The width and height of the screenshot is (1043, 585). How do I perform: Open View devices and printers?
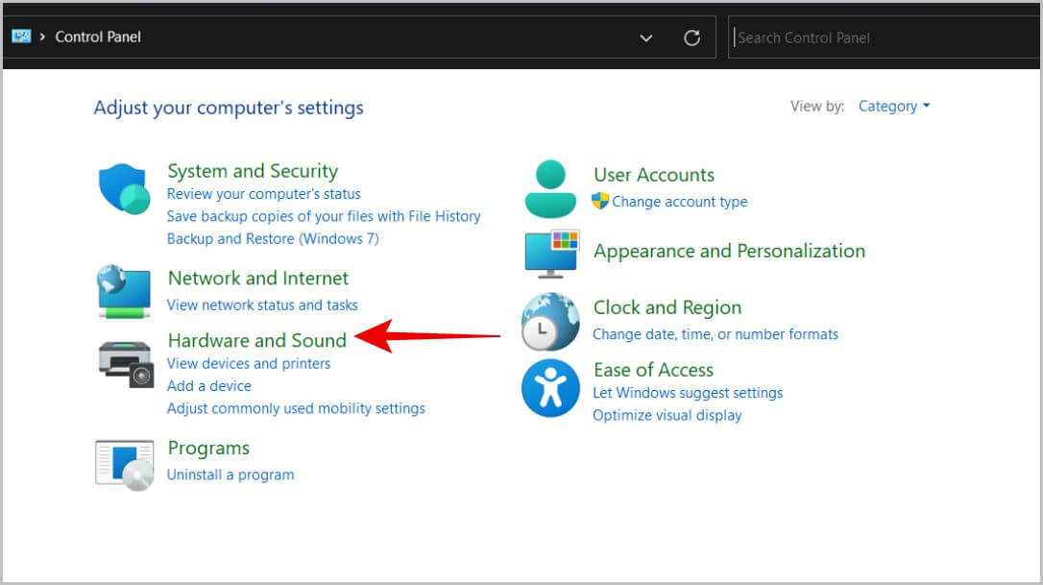(x=248, y=363)
